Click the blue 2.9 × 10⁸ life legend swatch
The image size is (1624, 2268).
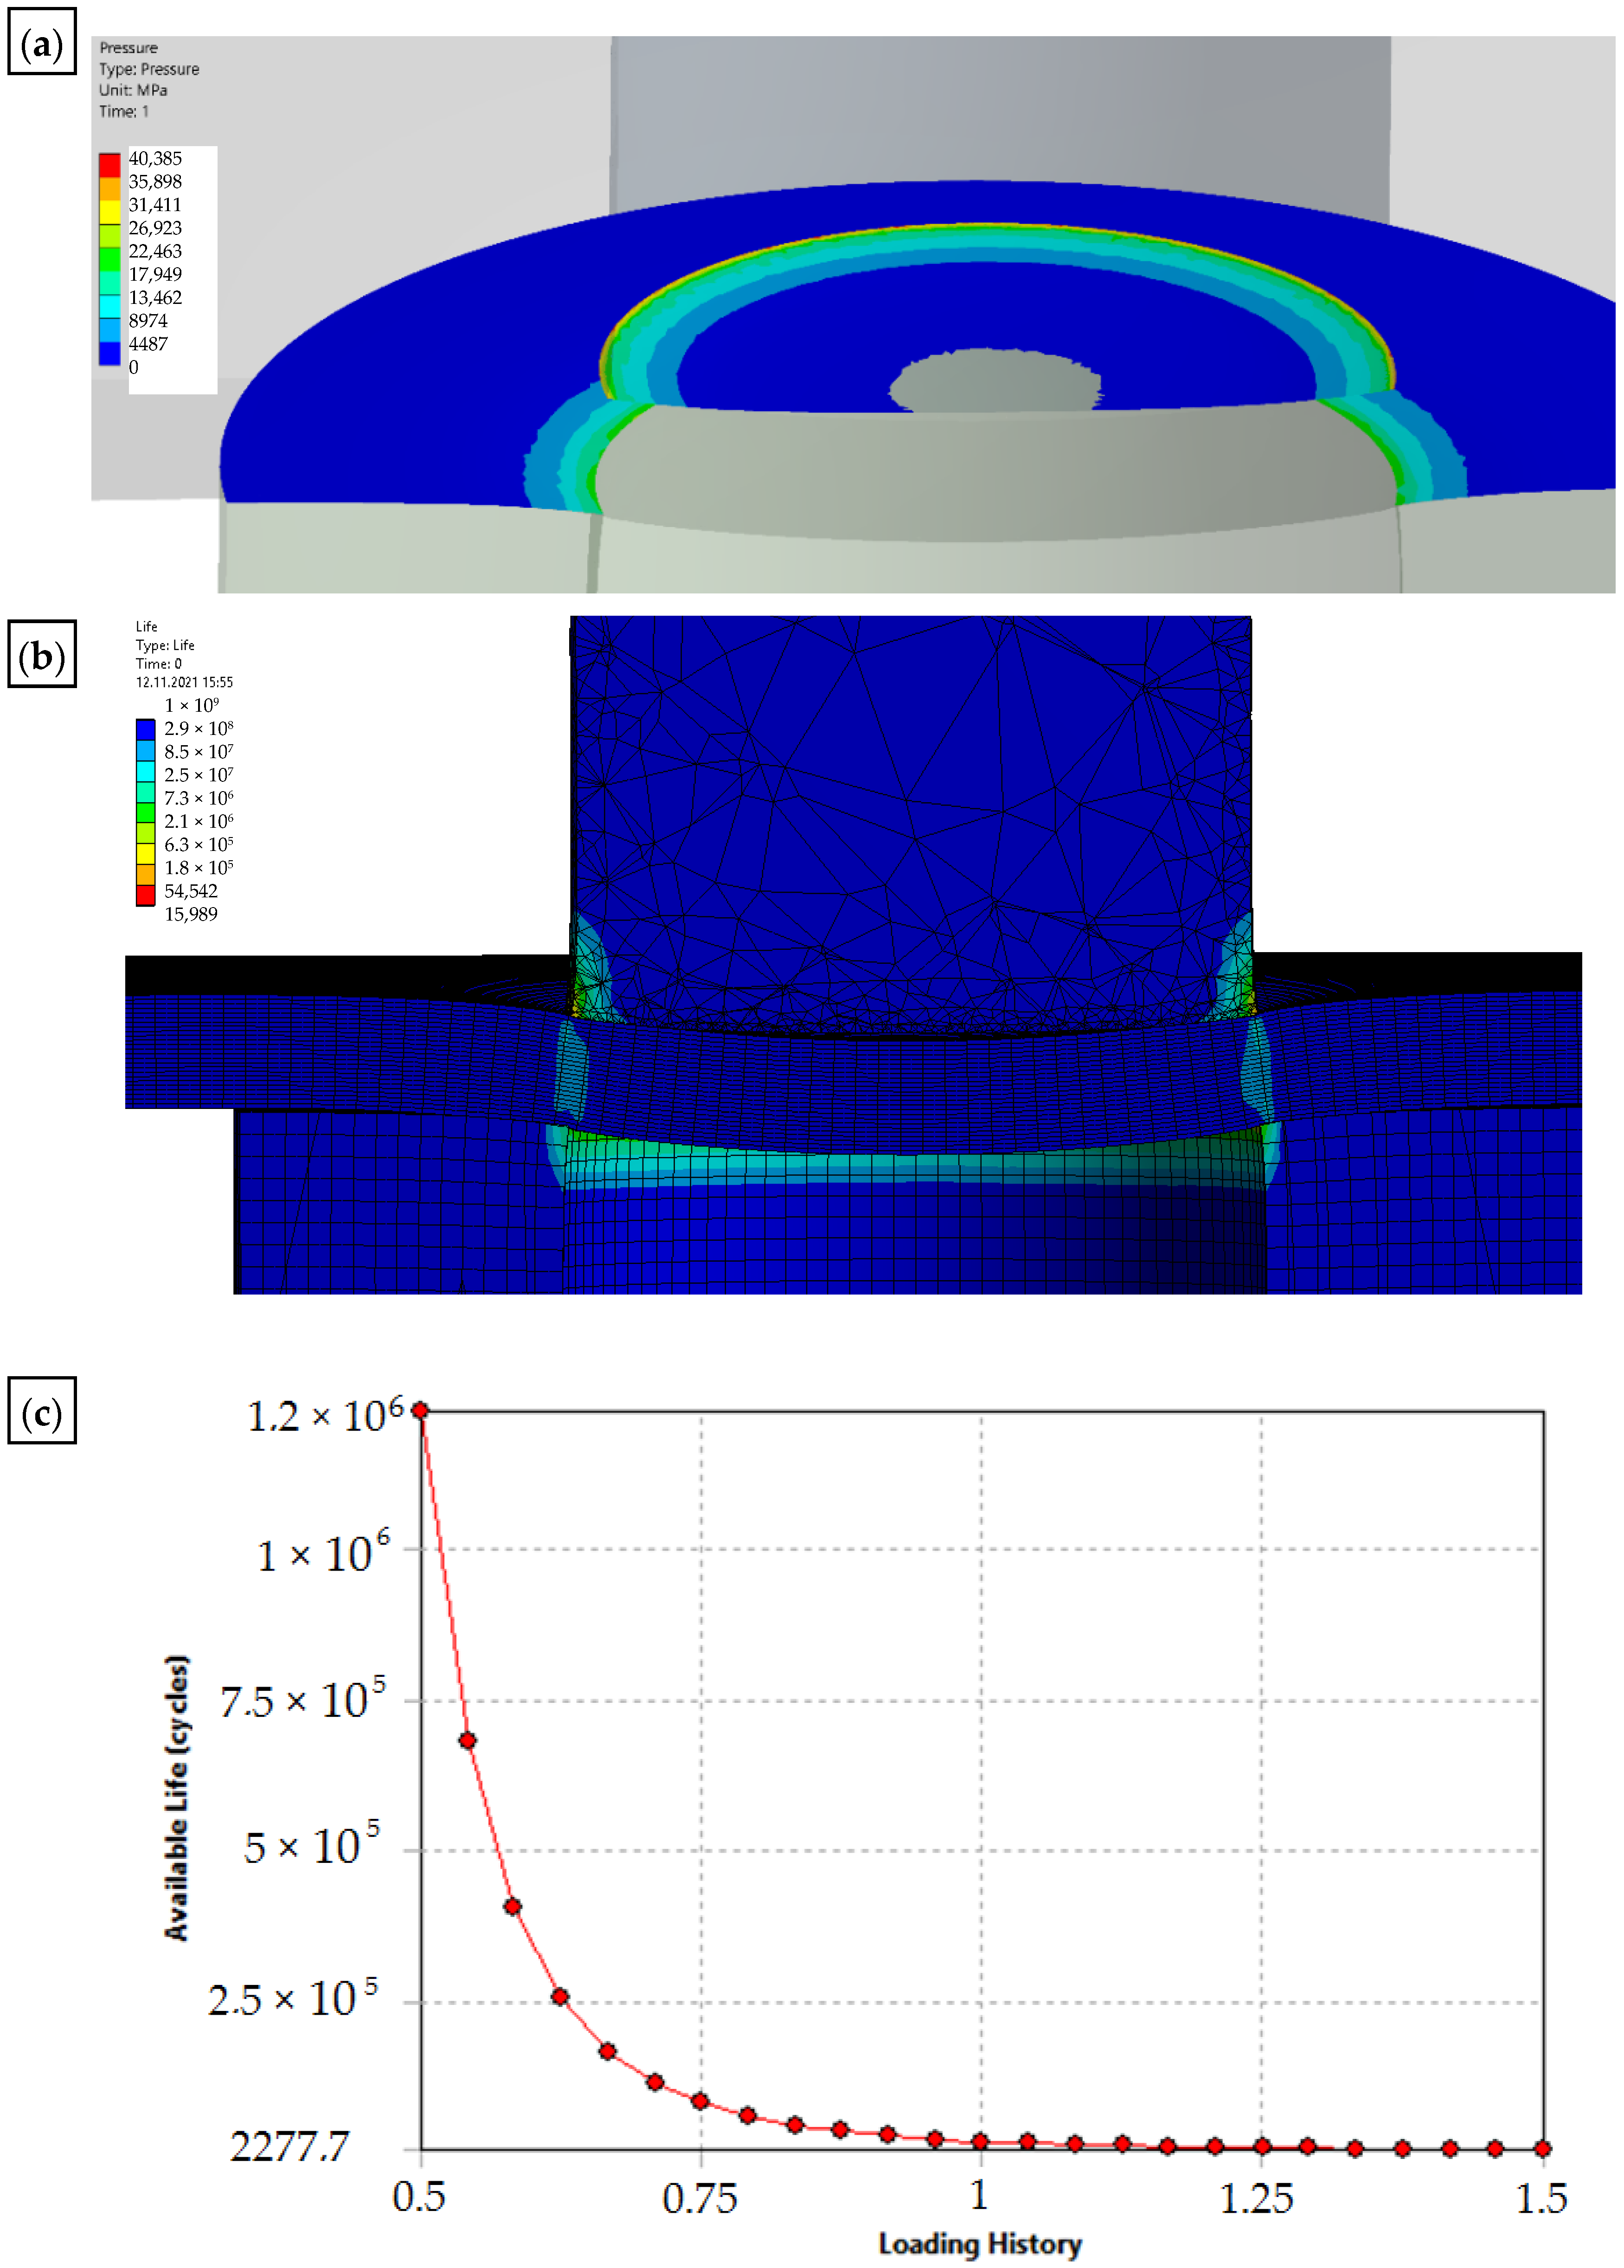pyautogui.click(x=146, y=729)
